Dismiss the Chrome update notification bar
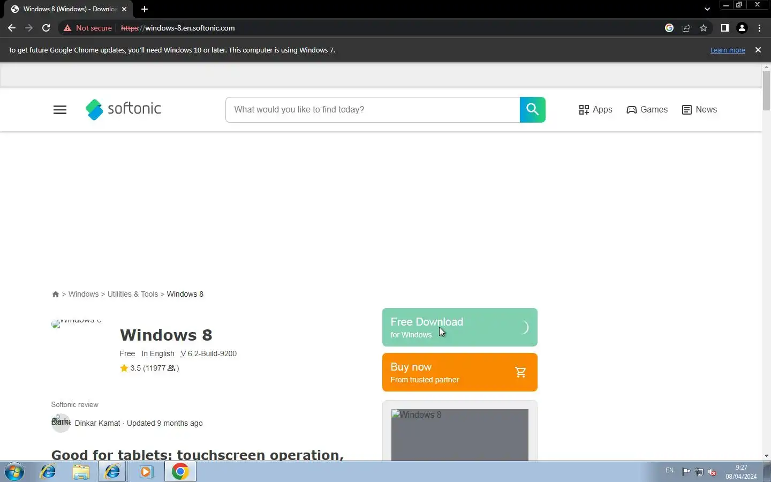 pos(758,50)
